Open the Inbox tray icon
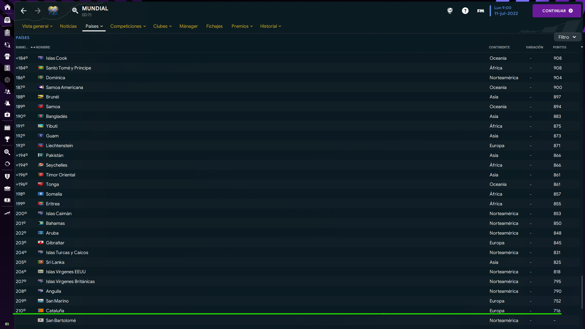The height and width of the screenshot is (329, 585). pos(7,20)
